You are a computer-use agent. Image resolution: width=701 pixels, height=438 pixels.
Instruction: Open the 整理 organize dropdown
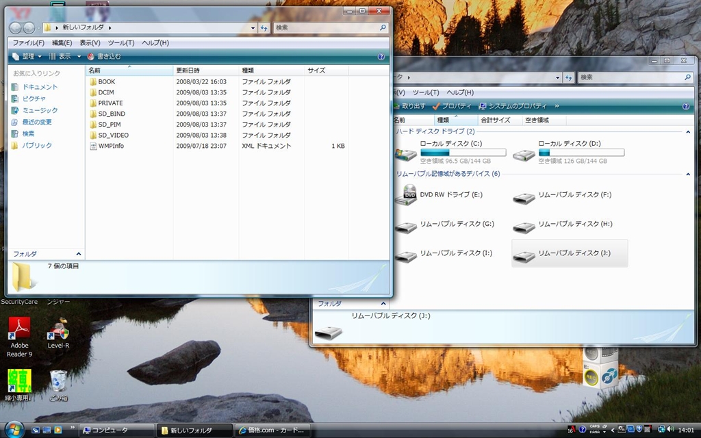27,57
